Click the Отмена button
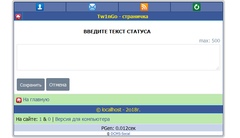This screenshot has width=240, height=138. 58,84
